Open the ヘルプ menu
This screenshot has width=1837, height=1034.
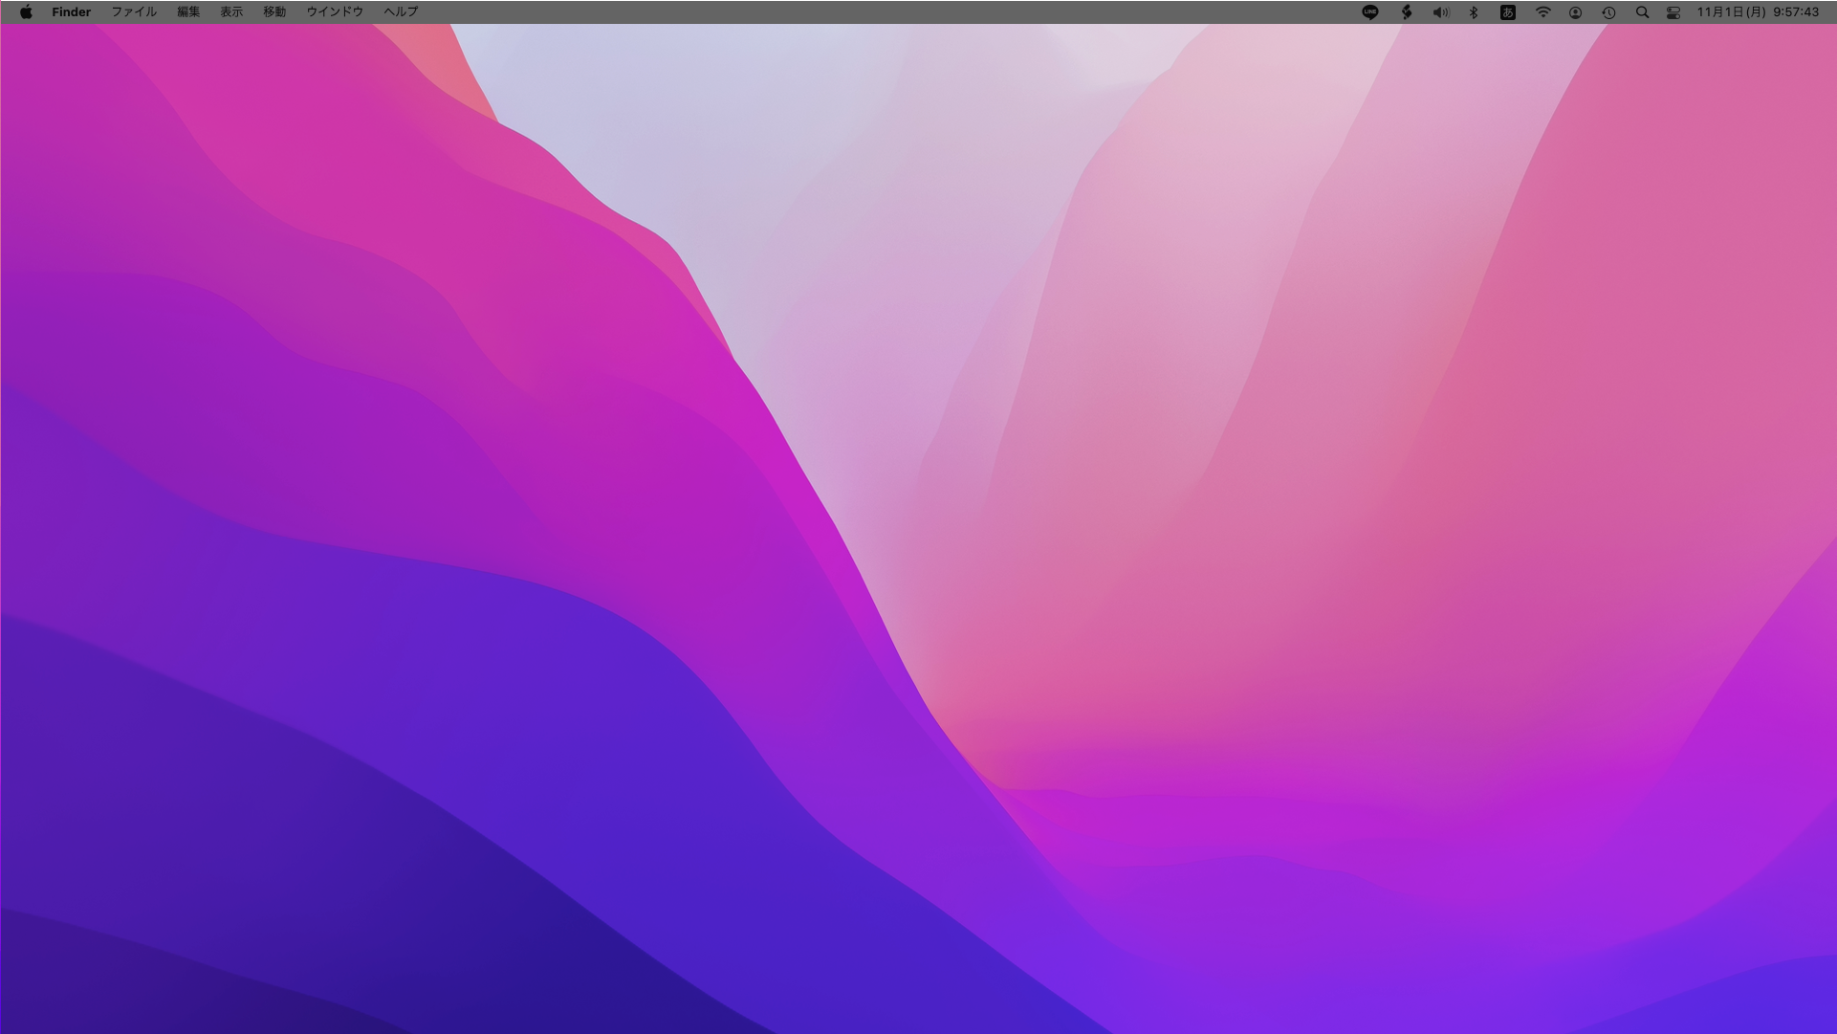401,12
